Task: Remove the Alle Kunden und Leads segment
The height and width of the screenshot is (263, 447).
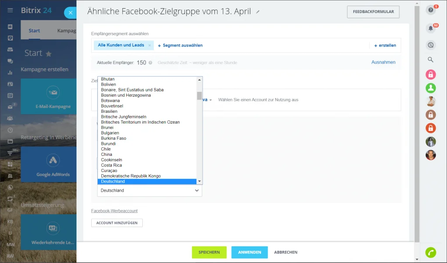Action: coord(149,45)
